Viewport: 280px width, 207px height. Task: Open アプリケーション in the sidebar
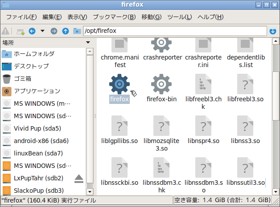click(43, 91)
